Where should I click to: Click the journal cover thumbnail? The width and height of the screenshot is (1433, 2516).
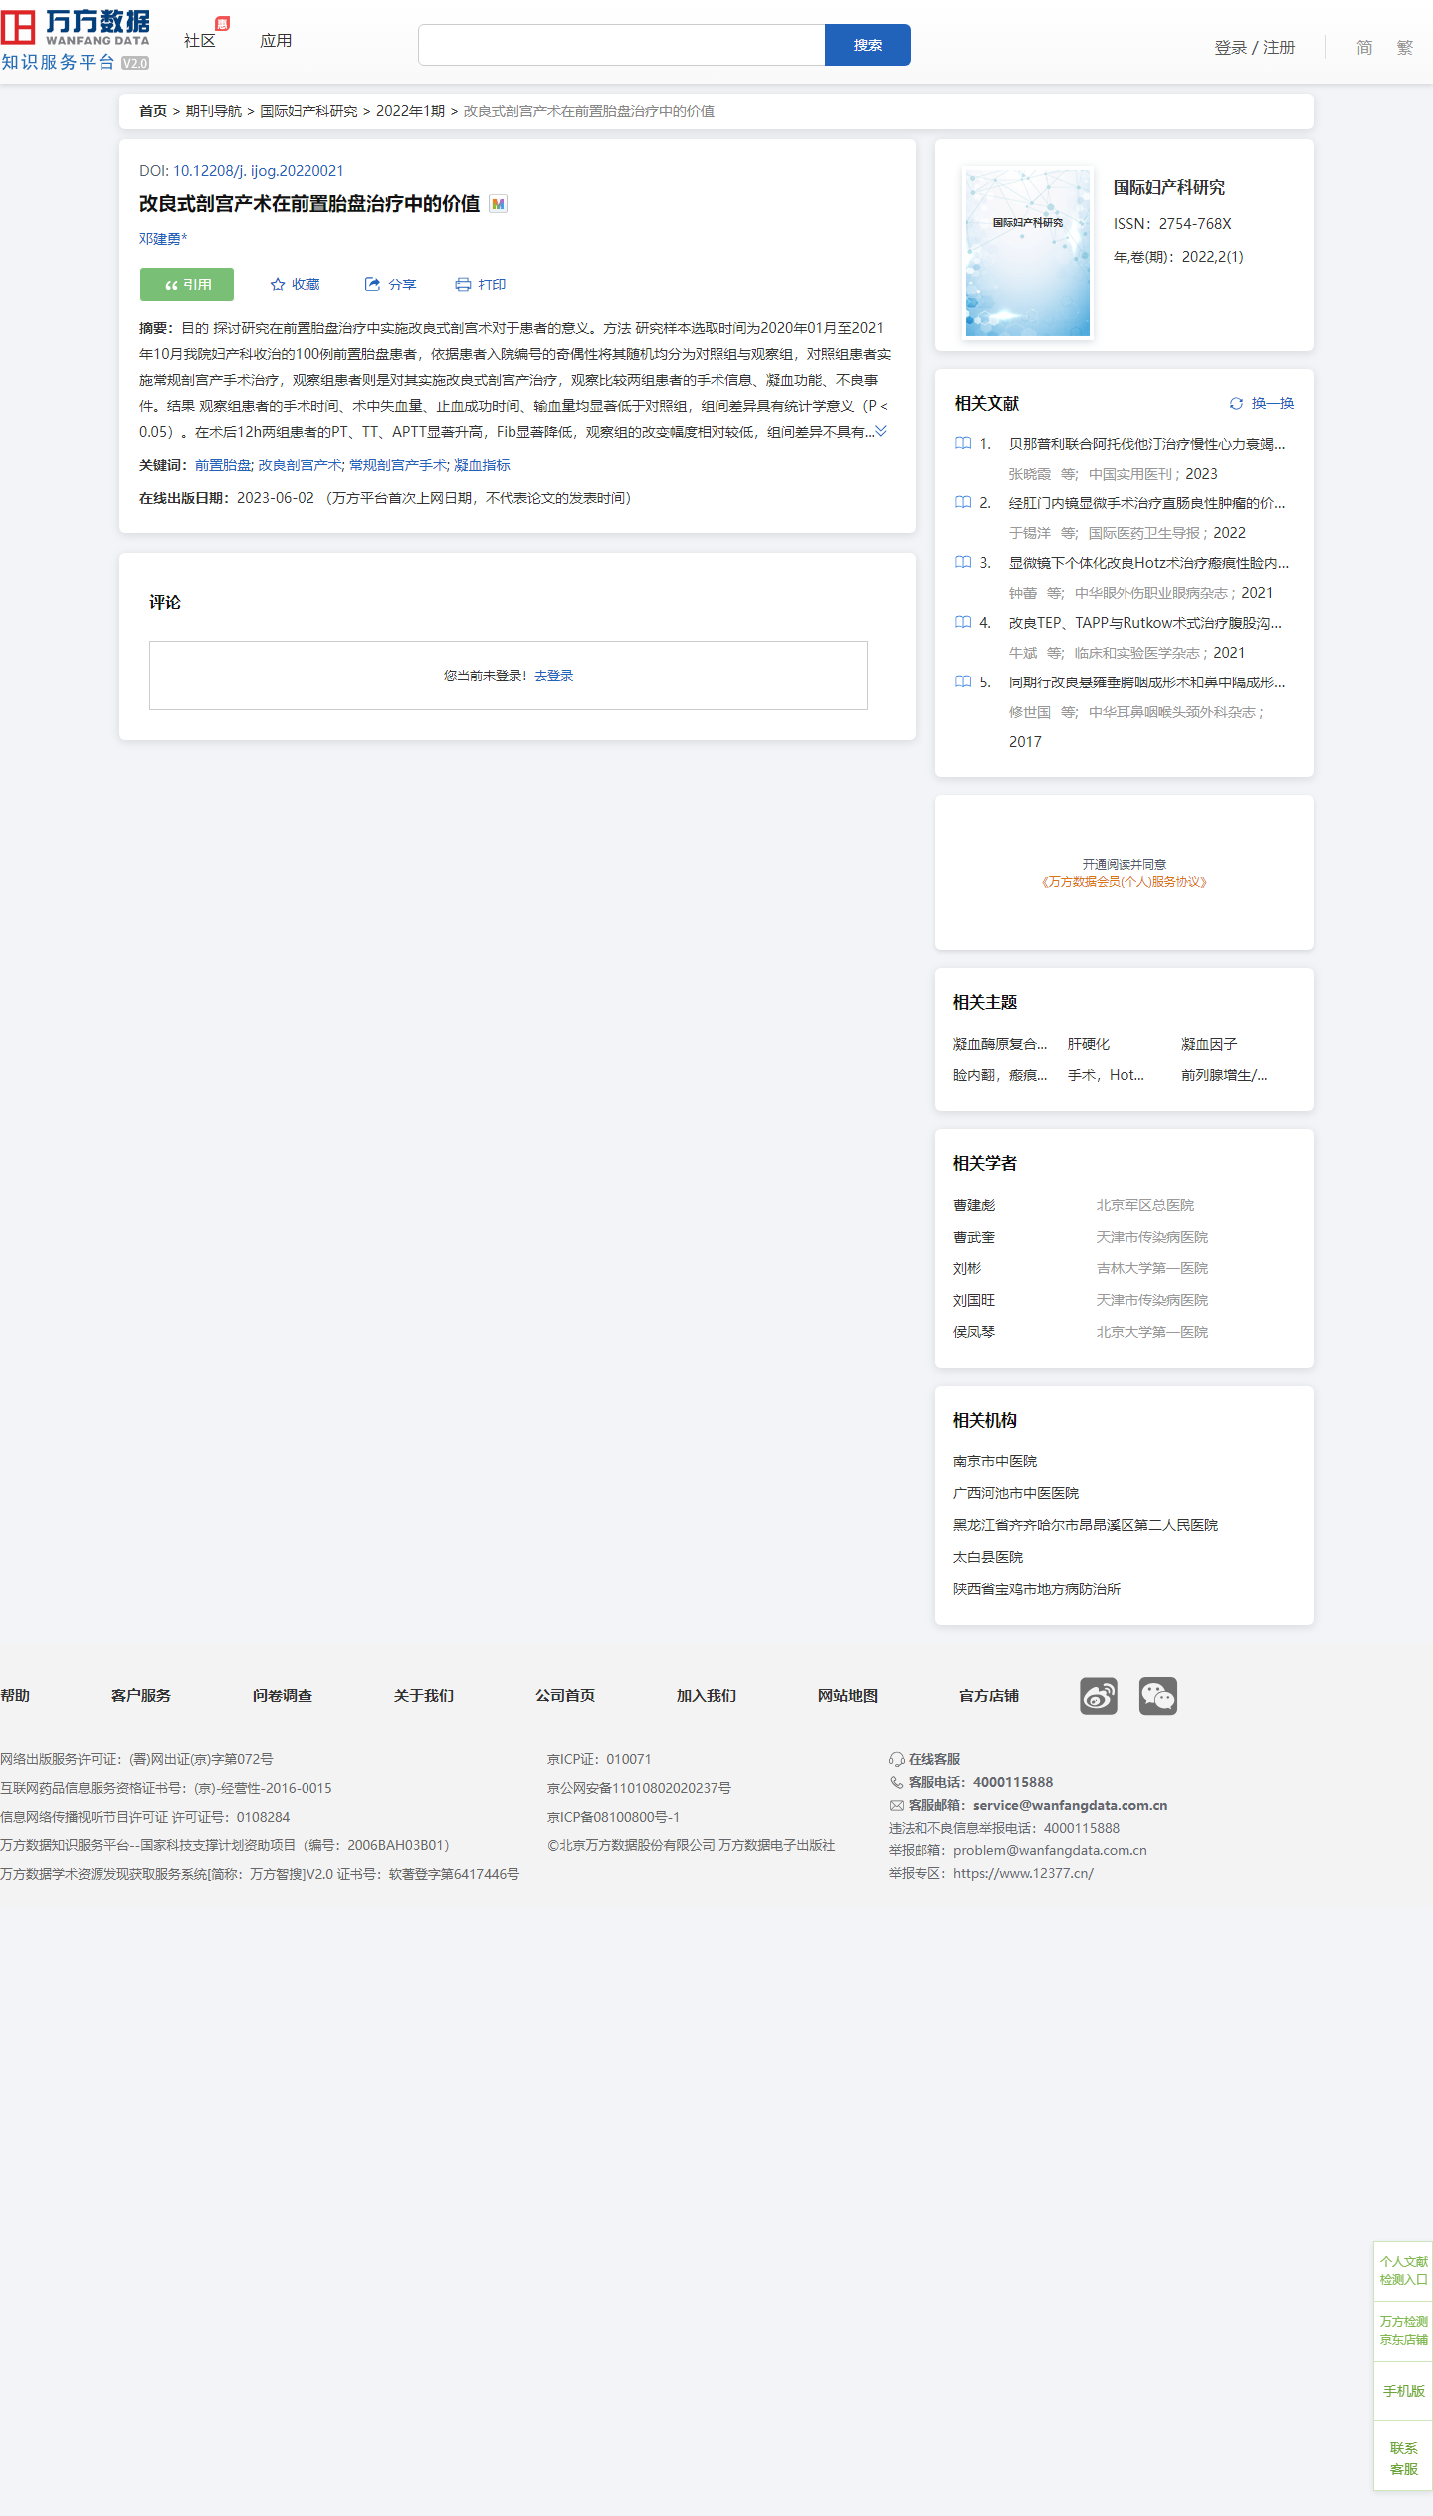coord(1028,253)
